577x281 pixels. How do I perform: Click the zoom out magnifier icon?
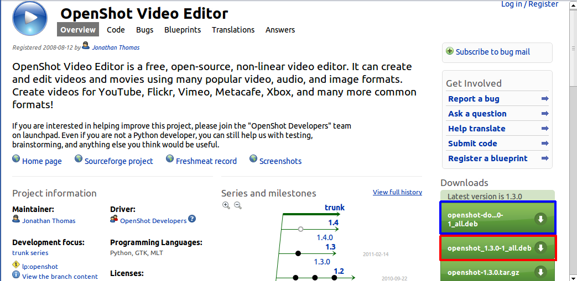tap(238, 205)
